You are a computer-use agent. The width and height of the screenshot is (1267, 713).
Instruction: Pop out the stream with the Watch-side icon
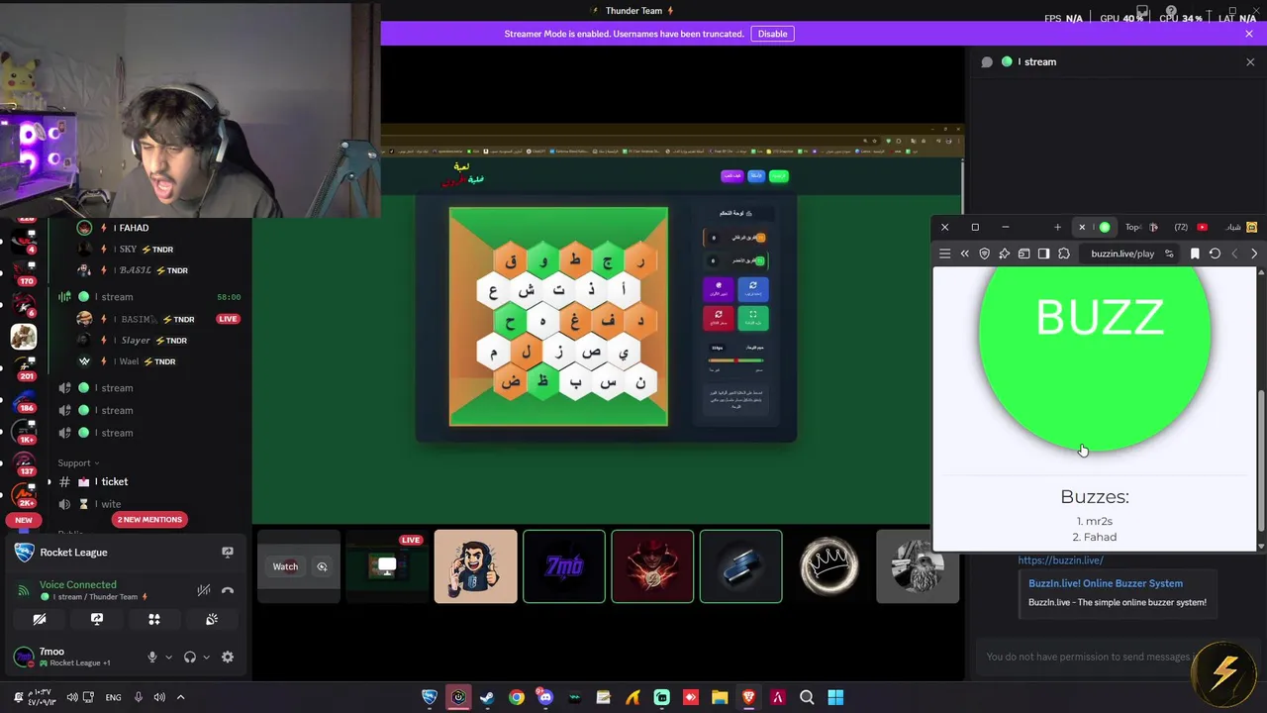pyautogui.click(x=322, y=566)
